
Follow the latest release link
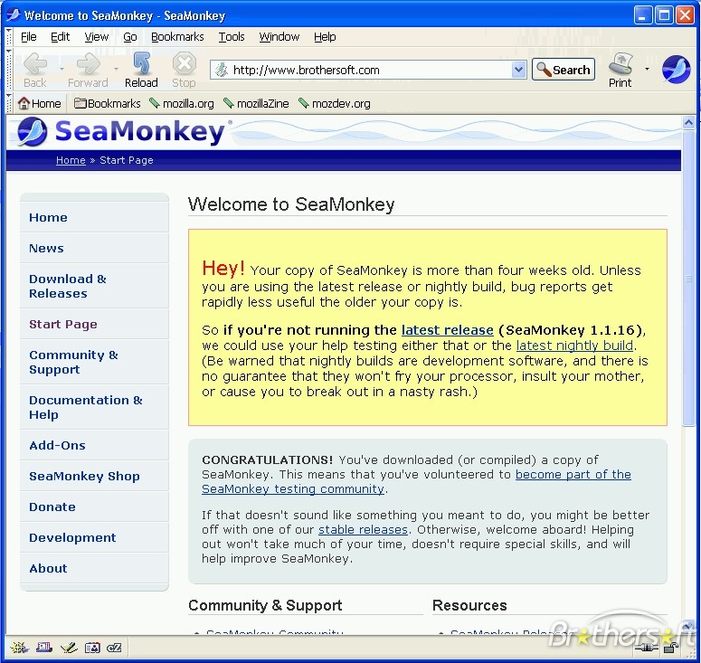(447, 330)
